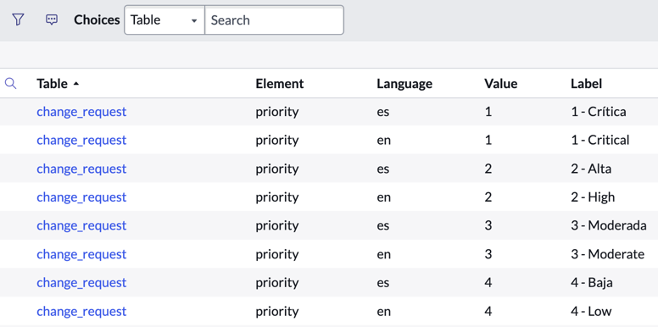Click the label cell '1 - Critical'
This screenshot has width=658, height=327.
click(600, 140)
